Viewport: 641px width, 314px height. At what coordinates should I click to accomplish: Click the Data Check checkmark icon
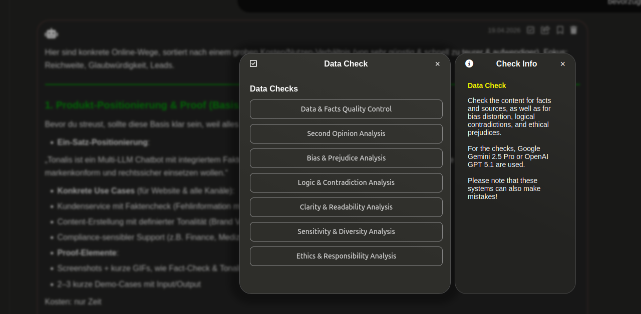click(x=253, y=63)
